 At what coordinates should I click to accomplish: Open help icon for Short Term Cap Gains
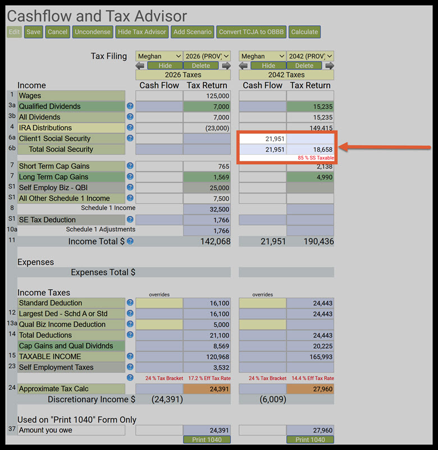tap(130, 166)
